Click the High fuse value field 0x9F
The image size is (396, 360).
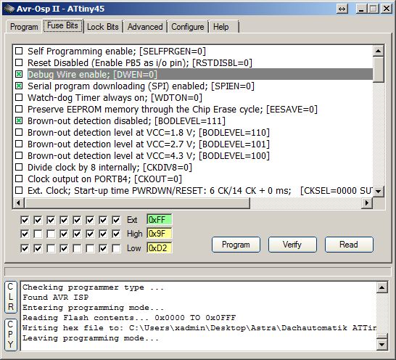pyautogui.click(x=160, y=233)
